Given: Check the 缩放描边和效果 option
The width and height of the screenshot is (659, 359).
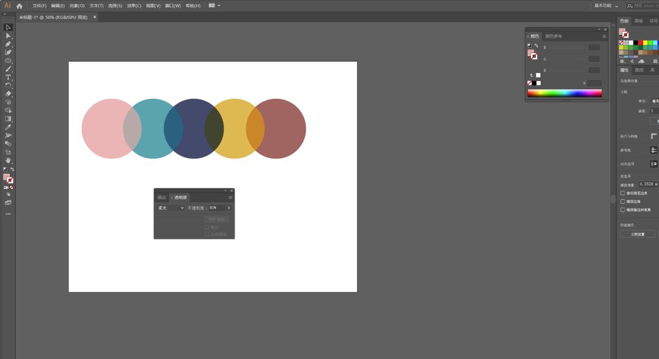Looking at the screenshot, I should (622, 210).
